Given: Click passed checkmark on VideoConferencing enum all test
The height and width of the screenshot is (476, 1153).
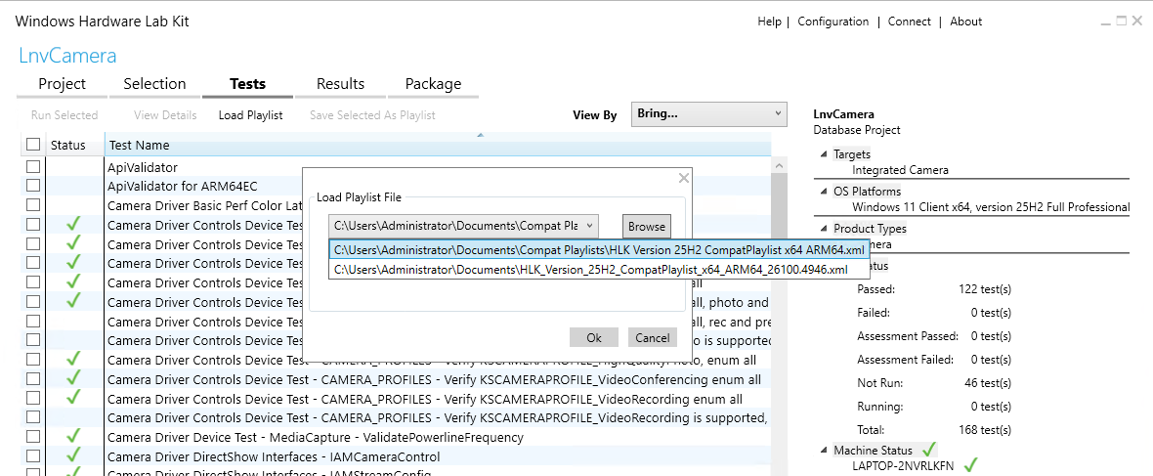Looking at the screenshot, I should pos(73,378).
